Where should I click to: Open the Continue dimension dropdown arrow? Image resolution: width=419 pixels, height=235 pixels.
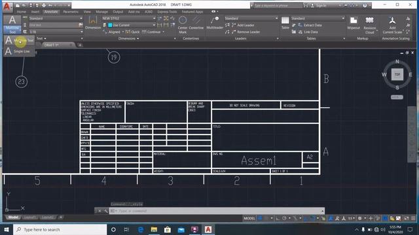coord(164,32)
